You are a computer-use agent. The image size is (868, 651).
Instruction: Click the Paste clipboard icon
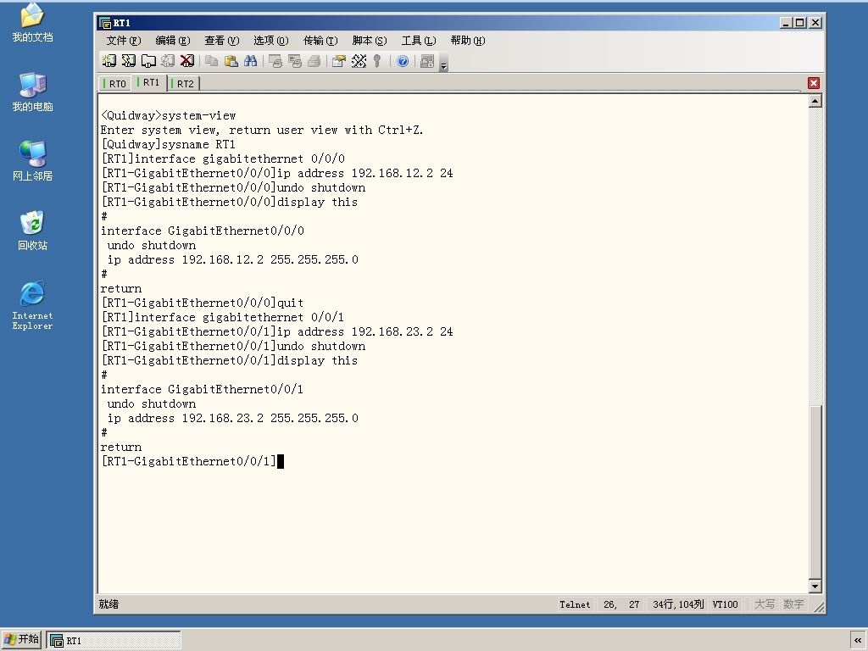click(x=231, y=61)
